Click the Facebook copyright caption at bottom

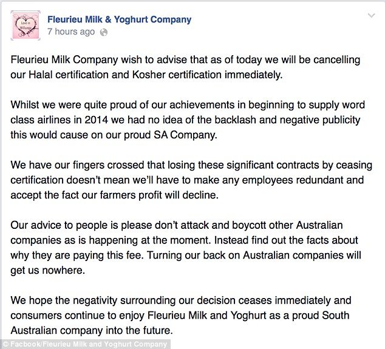[85, 344]
